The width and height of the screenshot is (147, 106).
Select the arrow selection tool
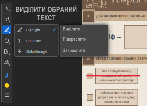tap(7, 8)
